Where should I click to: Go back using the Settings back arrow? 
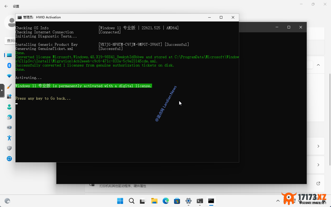(6, 6)
